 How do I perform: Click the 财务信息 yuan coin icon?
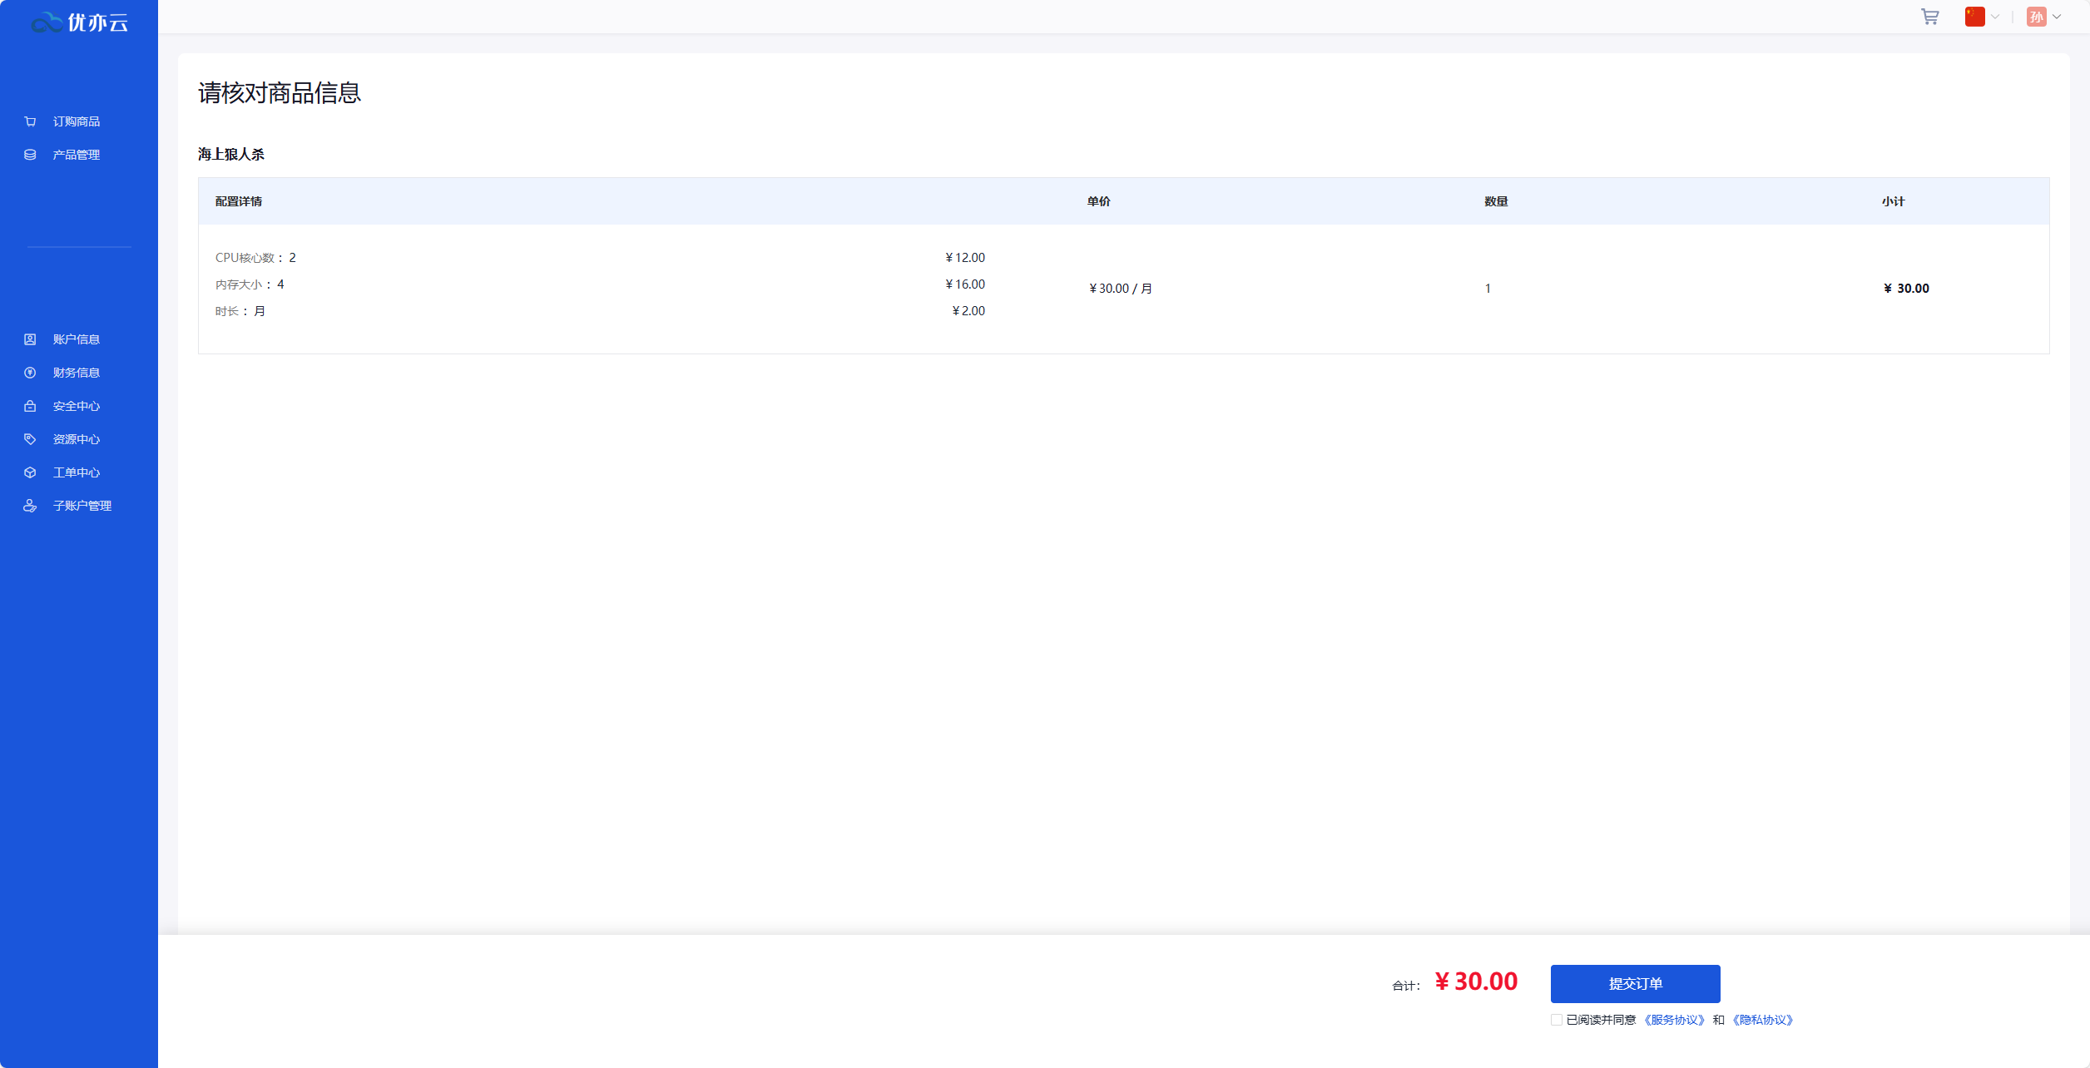30,373
